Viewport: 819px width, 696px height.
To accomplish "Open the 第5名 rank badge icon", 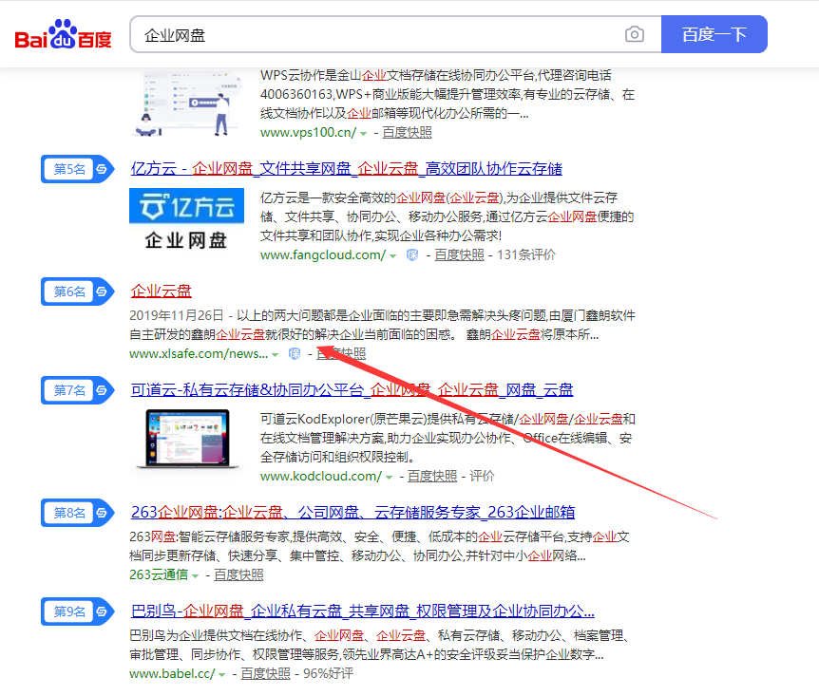I will coord(77,169).
